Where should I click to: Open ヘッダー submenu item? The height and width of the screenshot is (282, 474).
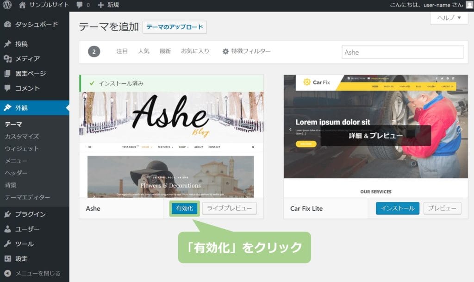pos(16,173)
